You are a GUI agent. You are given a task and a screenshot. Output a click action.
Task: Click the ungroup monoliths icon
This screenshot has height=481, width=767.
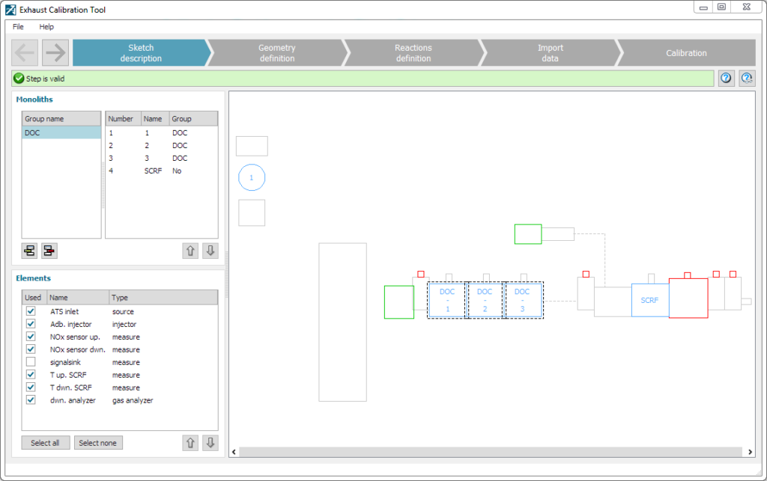tap(49, 251)
